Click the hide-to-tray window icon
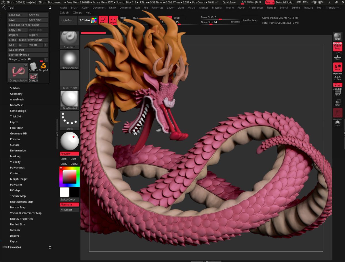The width and height of the screenshot is (345, 262). 329,2
